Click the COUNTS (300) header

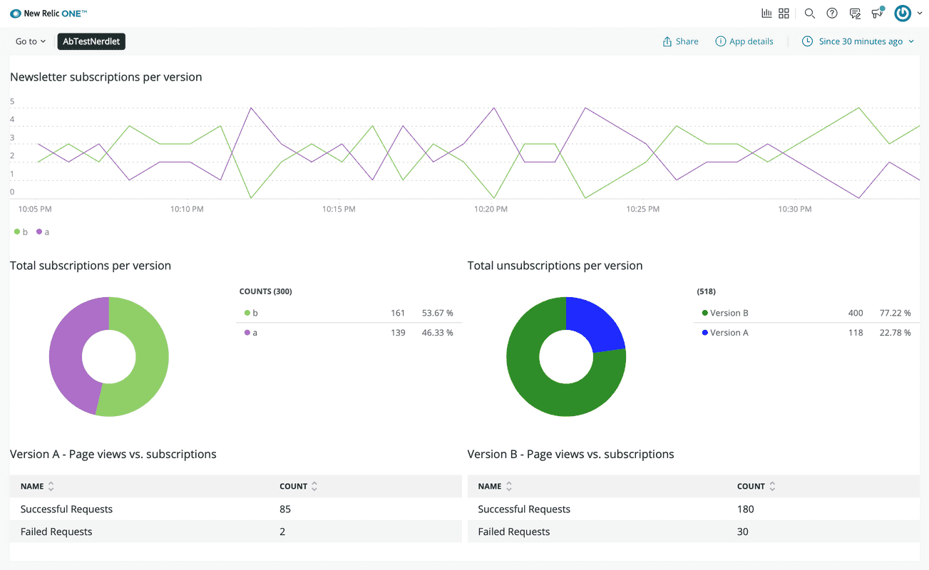(x=265, y=291)
